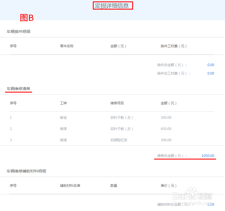This screenshot has height=211, width=225.
Task: Click the 金额（元） header in the repair list
Action: (x=168, y=103)
